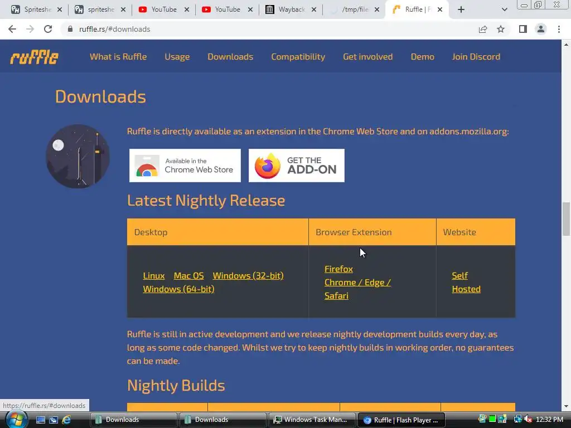Download the Linux desktop build
Viewport: 571px width, 428px height.
coord(154,276)
